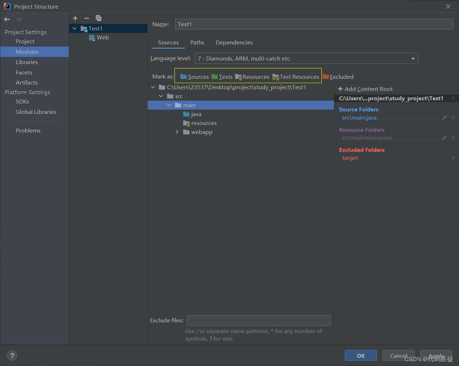Select the src folder row
The height and width of the screenshot is (366, 459).
pyautogui.click(x=241, y=96)
